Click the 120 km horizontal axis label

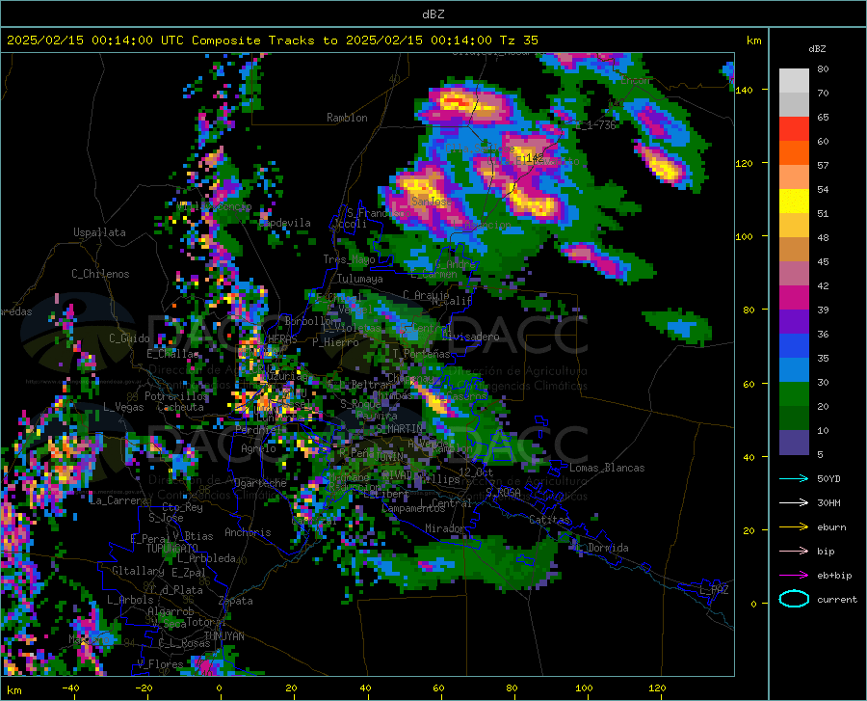[657, 688]
